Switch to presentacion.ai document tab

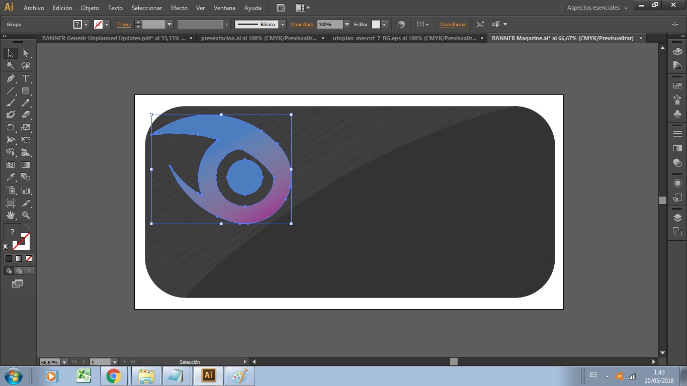click(259, 38)
